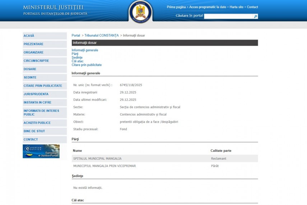Select DOSARE in the left menu
This screenshot has width=307, height=205.
(x=30, y=69)
